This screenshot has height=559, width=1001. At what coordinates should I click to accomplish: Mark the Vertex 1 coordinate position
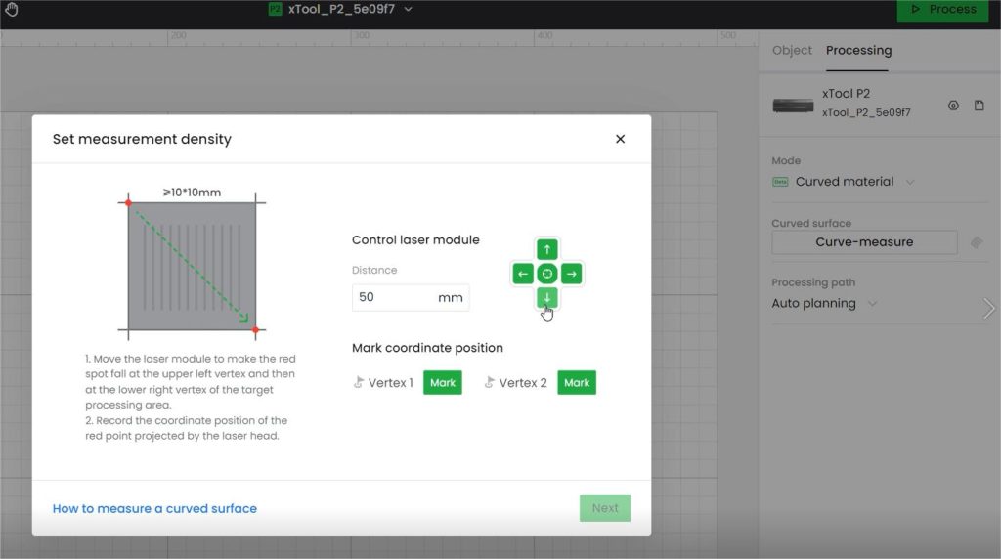click(443, 382)
